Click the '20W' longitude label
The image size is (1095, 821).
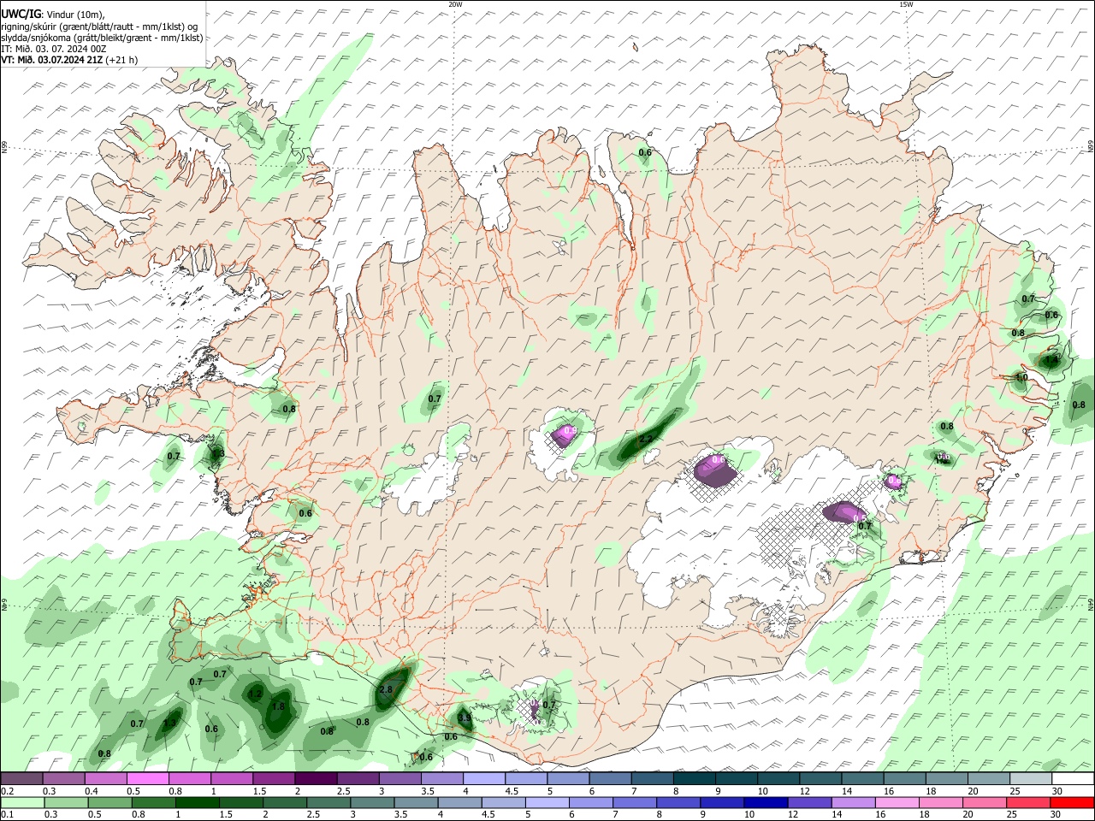tap(455, 4)
